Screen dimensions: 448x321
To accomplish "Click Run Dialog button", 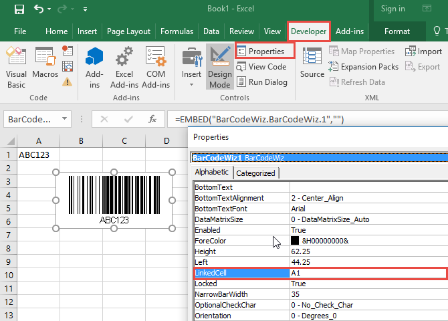I will 262,82.
